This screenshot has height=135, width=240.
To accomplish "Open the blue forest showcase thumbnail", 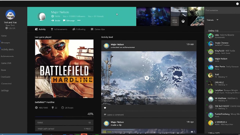I will 153,16.
